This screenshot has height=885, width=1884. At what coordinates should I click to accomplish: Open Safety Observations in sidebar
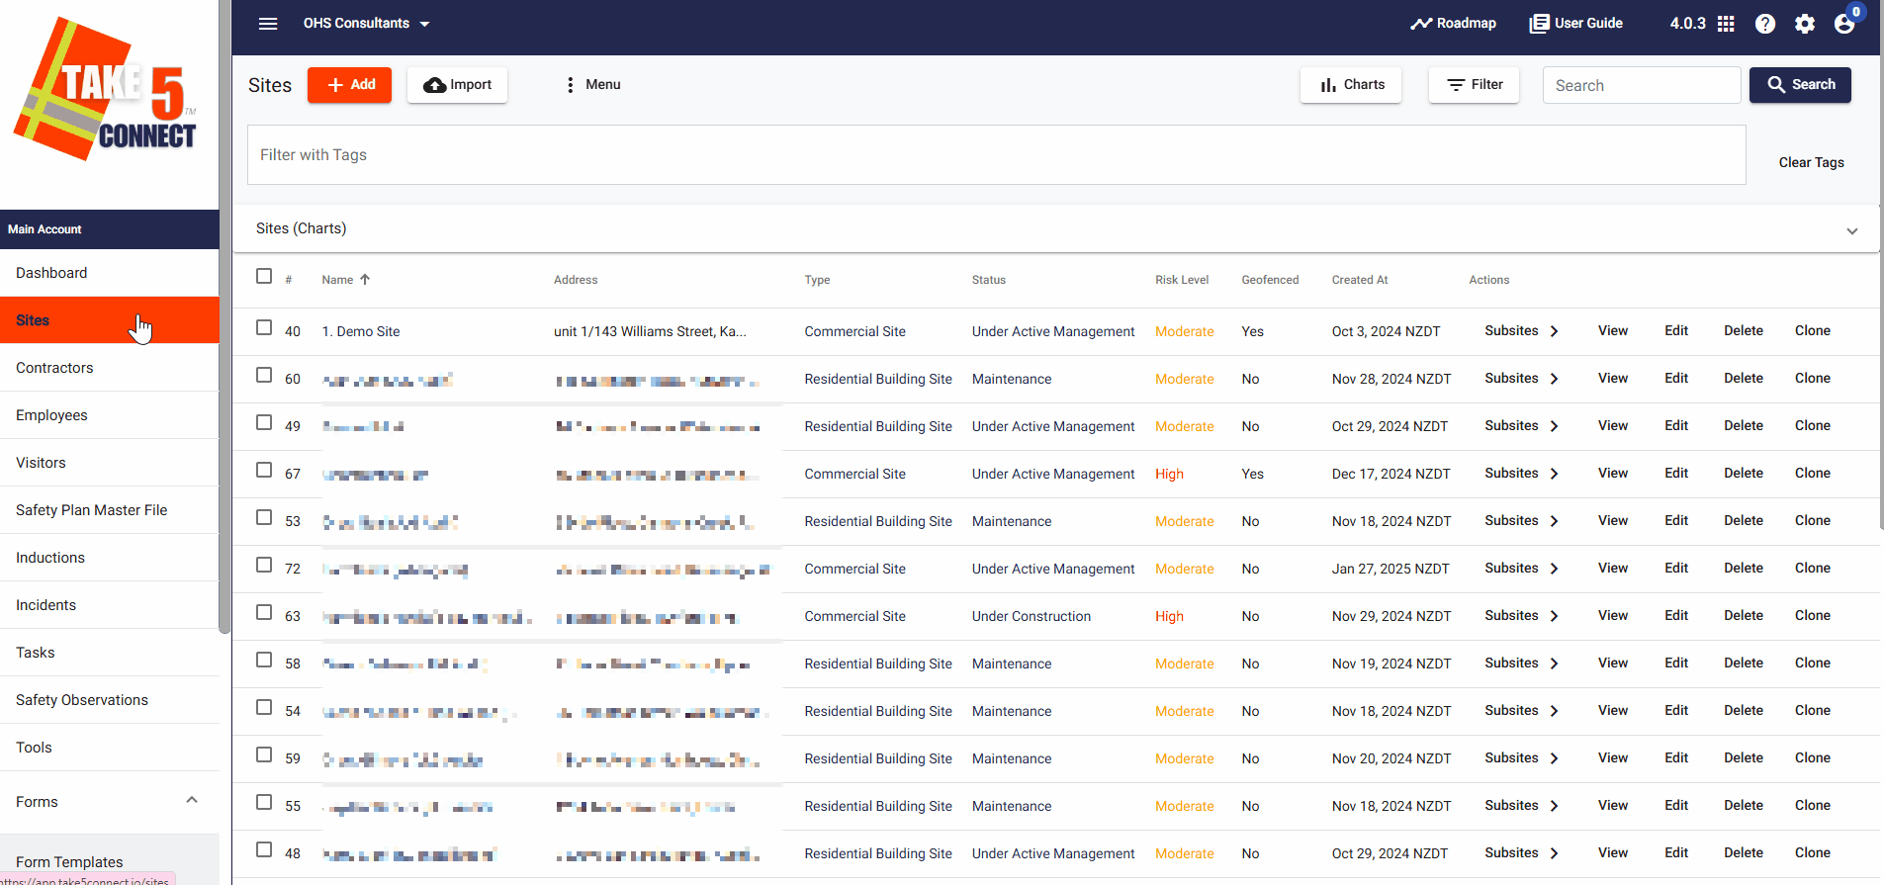click(x=109, y=700)
